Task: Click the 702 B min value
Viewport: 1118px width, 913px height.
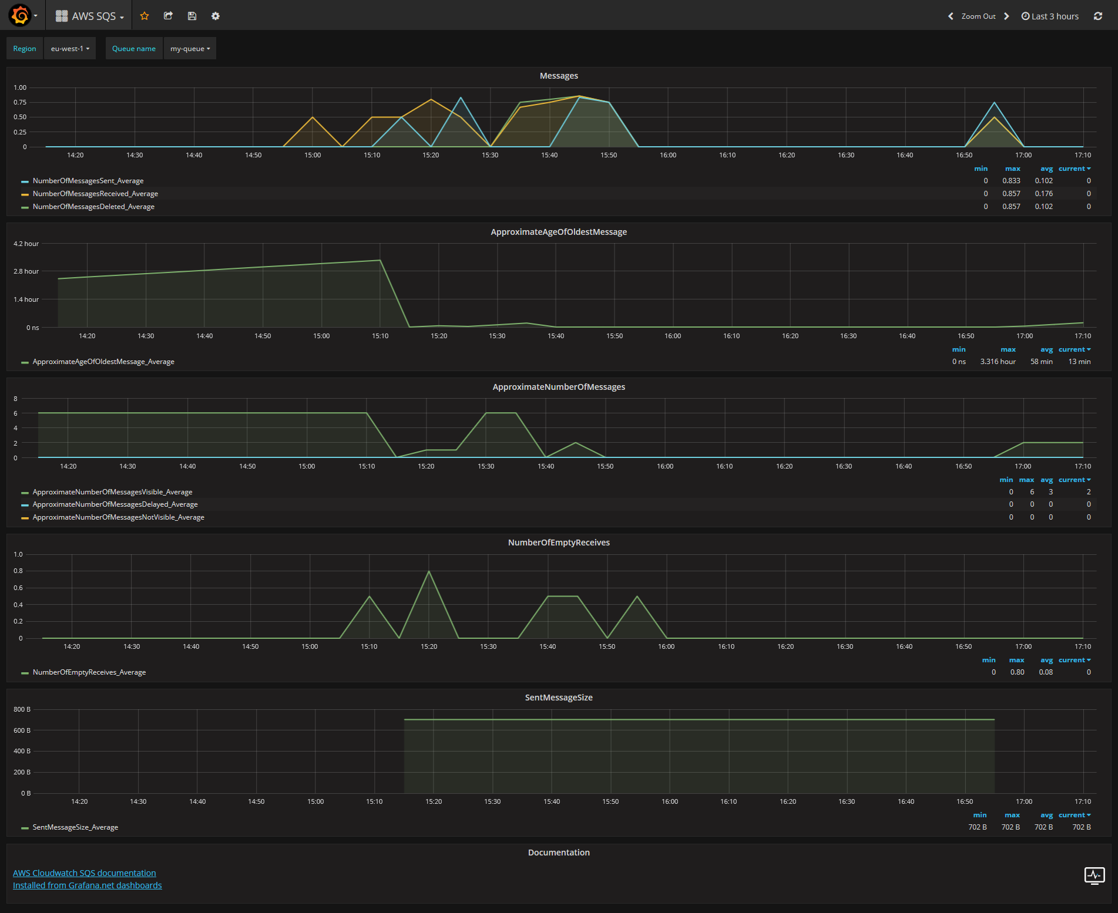Action: [x=978, y=827]
